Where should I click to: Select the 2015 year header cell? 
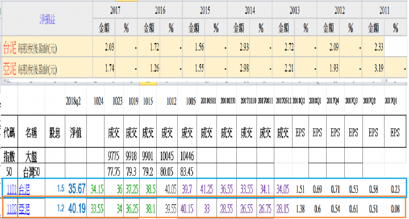(x=204, y=10)
